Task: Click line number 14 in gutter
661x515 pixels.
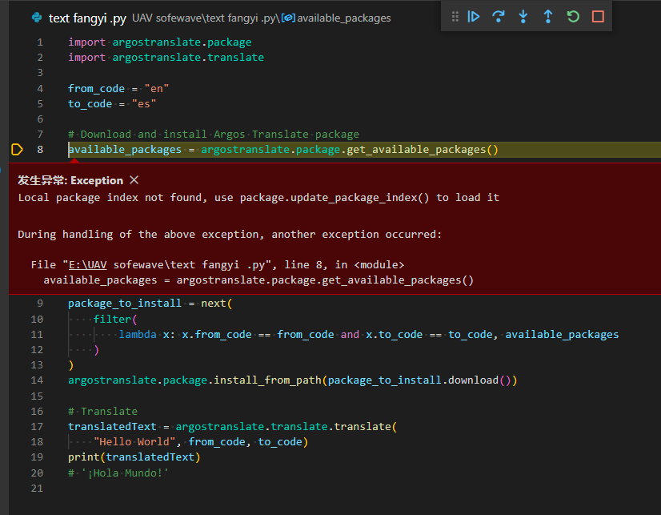Action: pos(37,380)
